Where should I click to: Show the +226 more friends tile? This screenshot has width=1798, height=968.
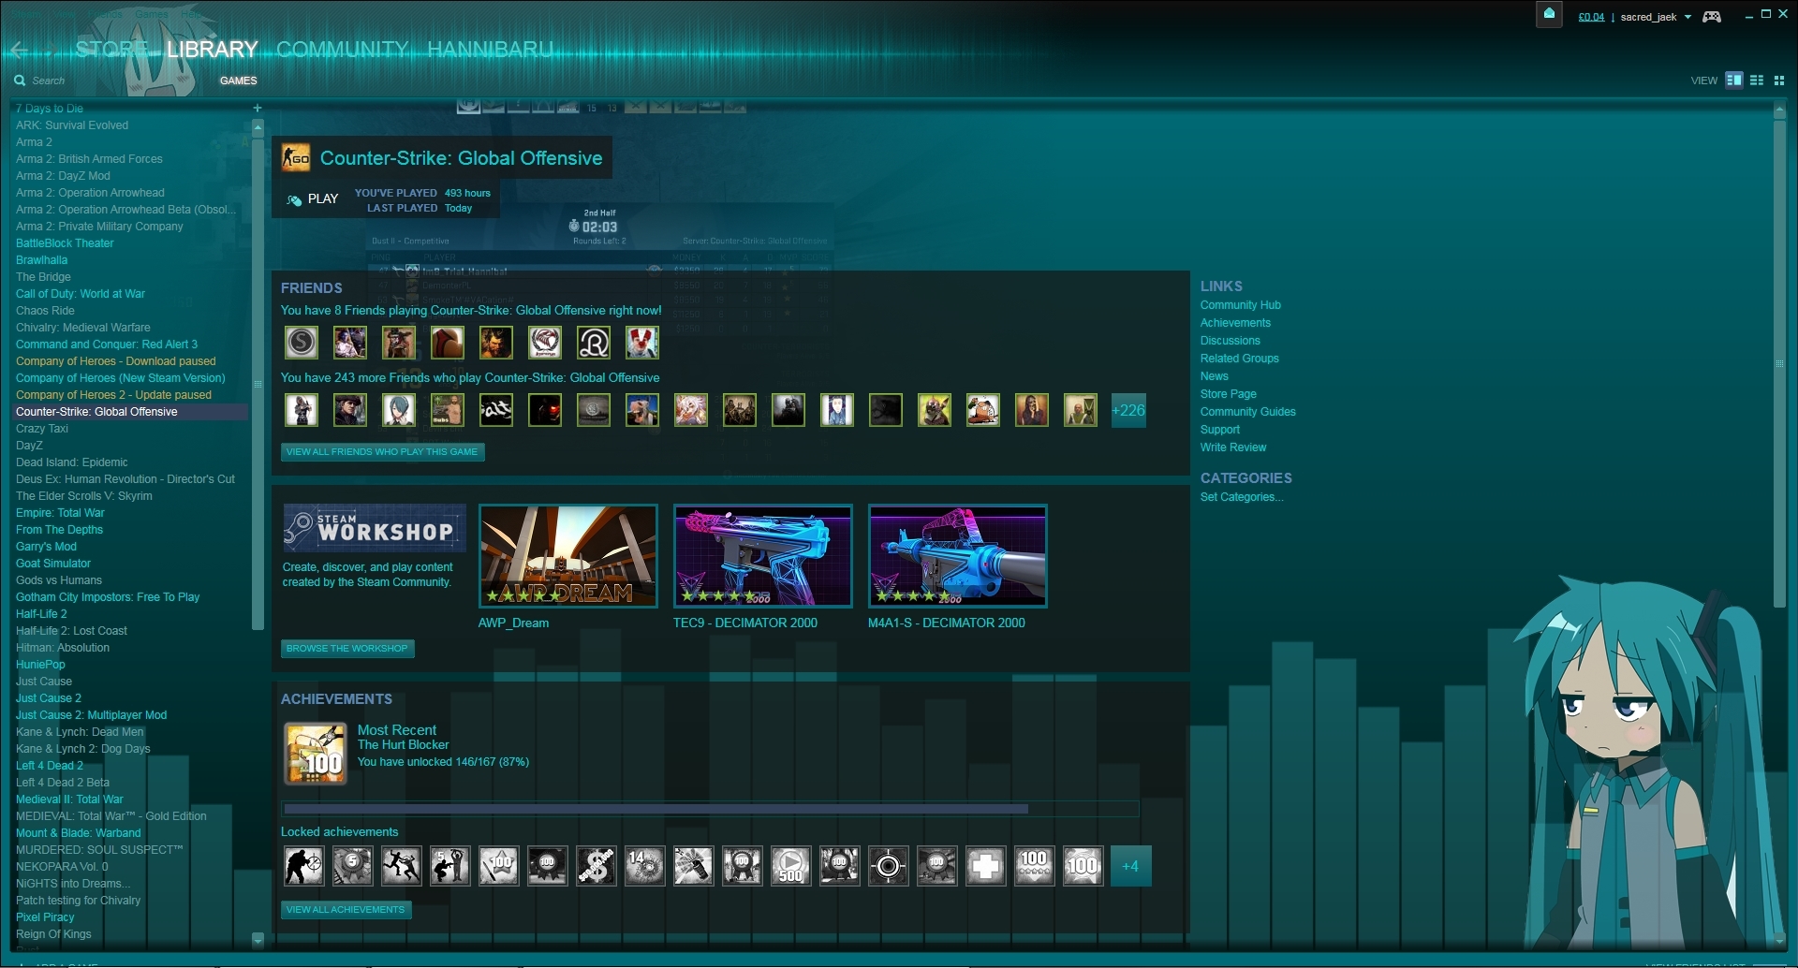pos(1128,410)
